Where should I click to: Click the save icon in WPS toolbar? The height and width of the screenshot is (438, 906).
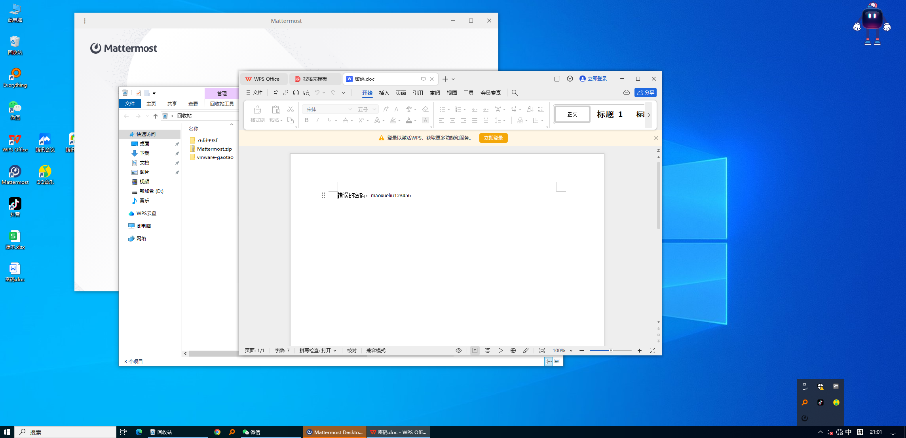tap(275, 93)
